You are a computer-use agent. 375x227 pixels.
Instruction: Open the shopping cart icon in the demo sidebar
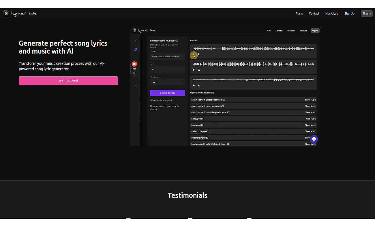coord(136,86)
